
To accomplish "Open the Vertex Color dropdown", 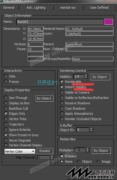I will click(20, 151).
